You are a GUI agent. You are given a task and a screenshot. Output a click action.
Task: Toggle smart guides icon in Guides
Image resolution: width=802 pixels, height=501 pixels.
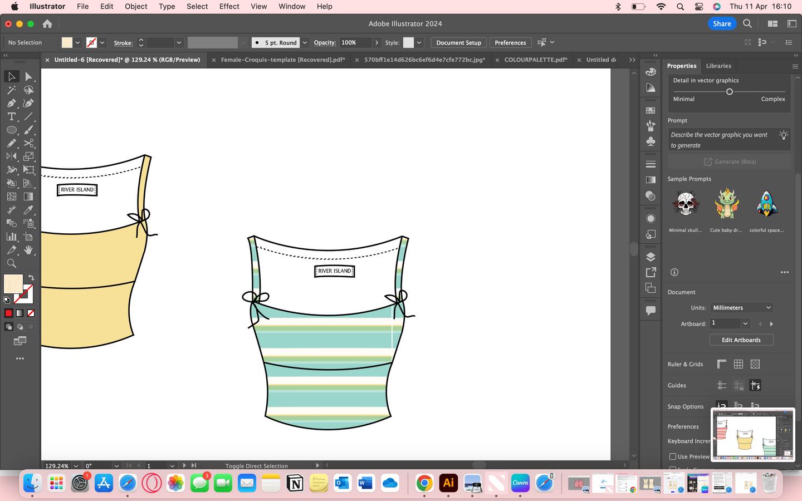pyautogui.click(x=755, y=385)
